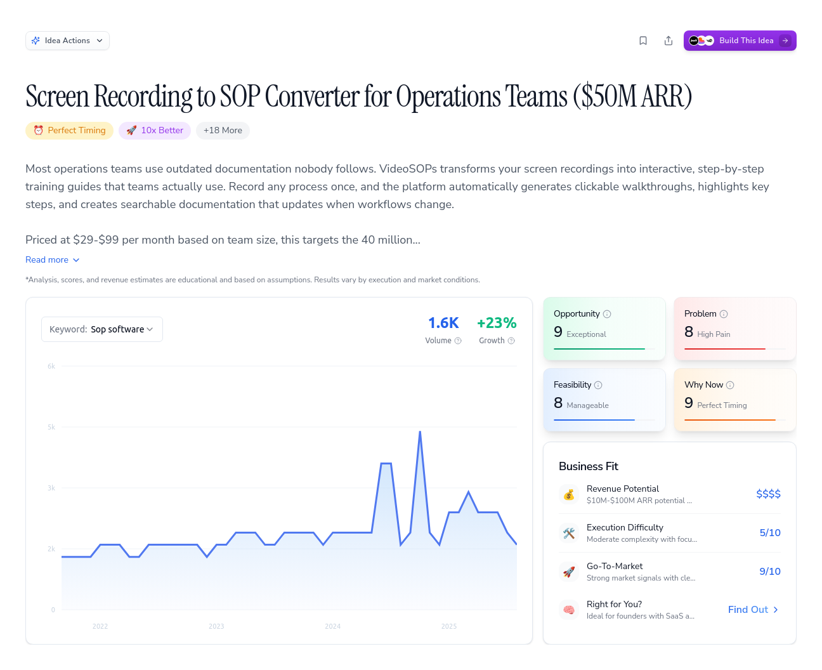This screenshot has width=822, height=670.
Task: Click the info icon beside Why Now
Action: tap(730, 385)
